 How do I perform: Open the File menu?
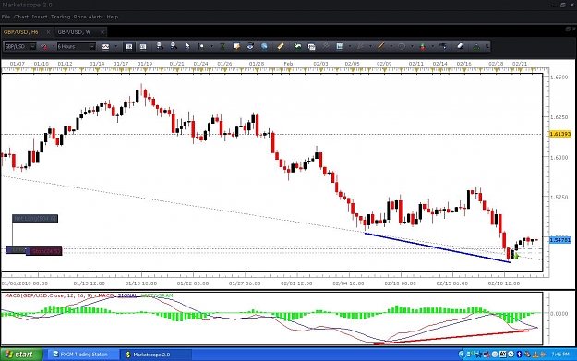(x=6, y=17)
